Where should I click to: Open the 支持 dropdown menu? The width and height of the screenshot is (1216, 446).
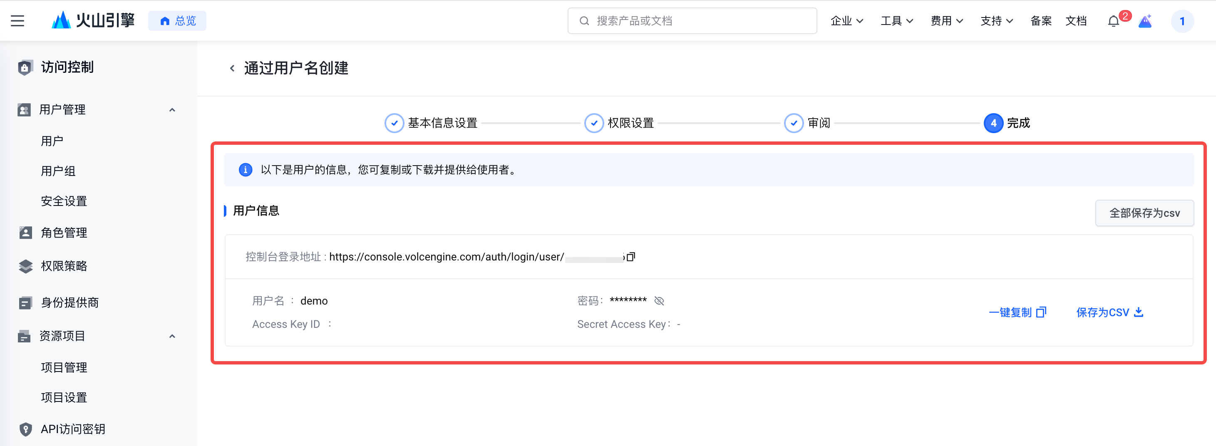[997, 21]
